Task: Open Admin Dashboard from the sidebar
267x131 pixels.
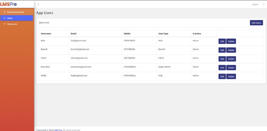Action: point(15,12)
